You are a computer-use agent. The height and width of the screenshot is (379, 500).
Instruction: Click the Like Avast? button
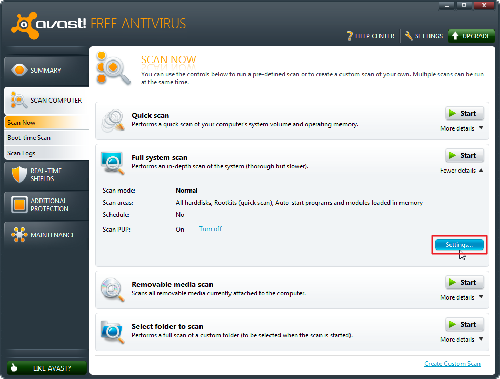coord(46,368)
